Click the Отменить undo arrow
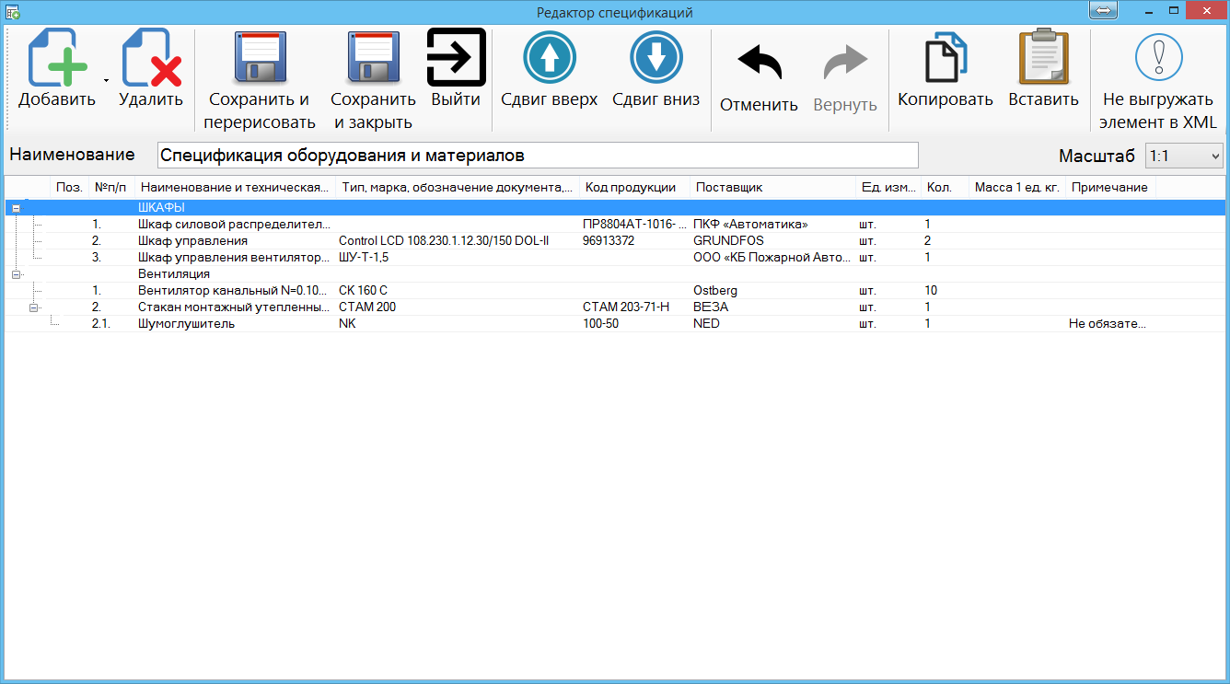This screenshot has height=684, width=1230. point(760,64)
